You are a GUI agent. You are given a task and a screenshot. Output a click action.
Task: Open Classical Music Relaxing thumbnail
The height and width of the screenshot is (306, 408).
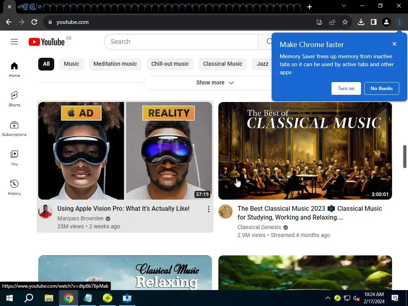coord(125,273)
